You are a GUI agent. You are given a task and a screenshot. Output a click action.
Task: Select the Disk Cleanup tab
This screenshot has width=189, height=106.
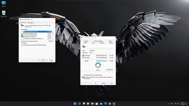23,23
